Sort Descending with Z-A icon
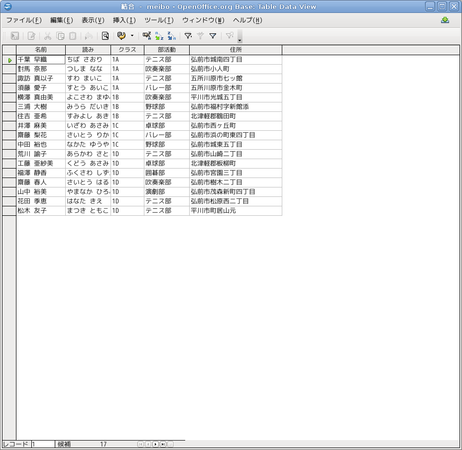The width and height of the screenshot is (462, 450). pos(171,36)
